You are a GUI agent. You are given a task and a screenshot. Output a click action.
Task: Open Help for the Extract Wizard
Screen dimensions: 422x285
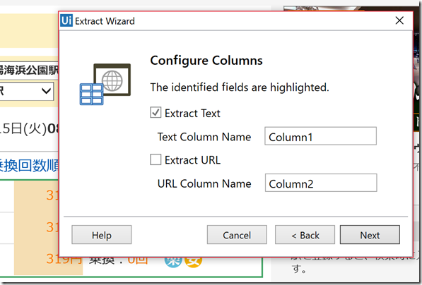coord(102,235)
